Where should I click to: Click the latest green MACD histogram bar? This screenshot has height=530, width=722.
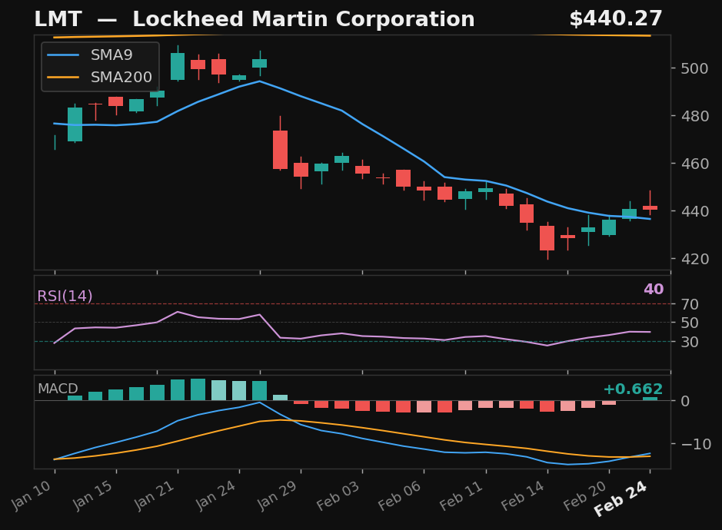click(650, 399)
